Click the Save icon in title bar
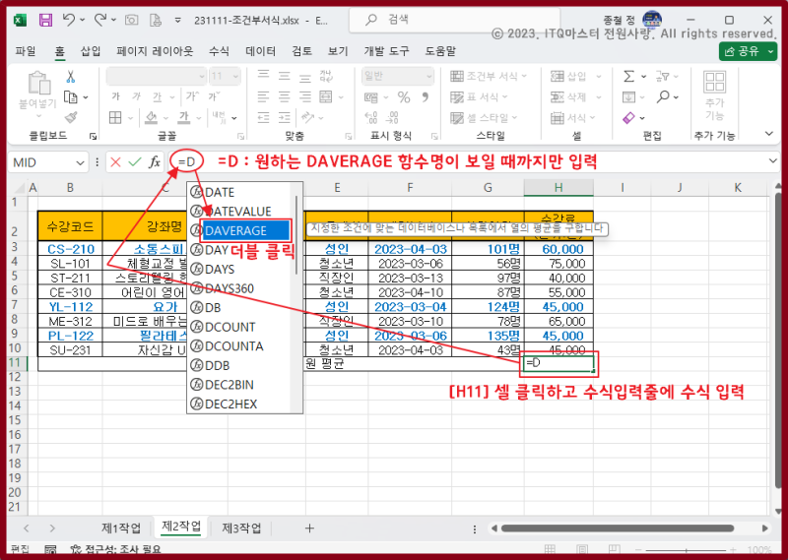 45,20
